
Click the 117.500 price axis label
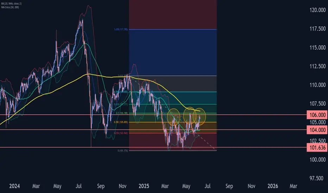click(x=317, y=28)
